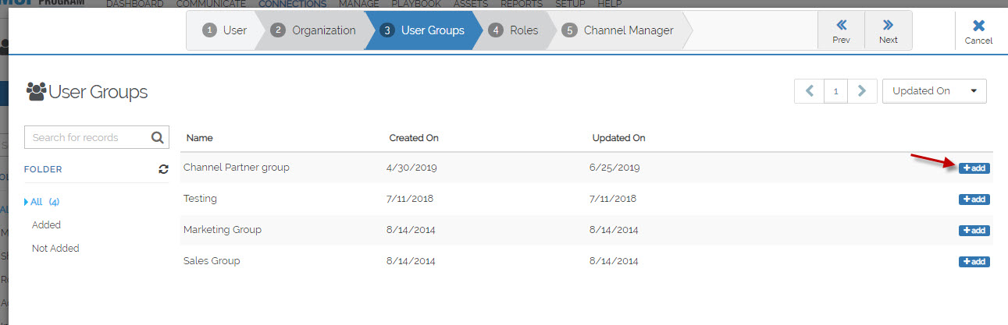
Task: Refresh folders with the refresh icon
Action: pos(163,169)
